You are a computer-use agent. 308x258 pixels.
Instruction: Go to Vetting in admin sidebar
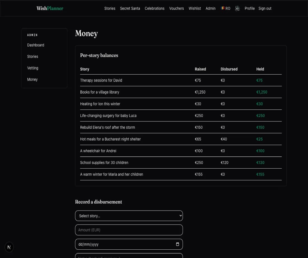[32, 68]
